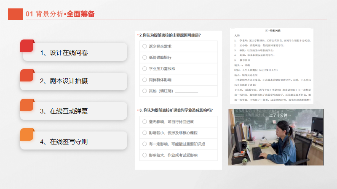Click the red tab on 设计在线问卷 card
This screenshot has height=189, width=337.
[x=27, y=46]
